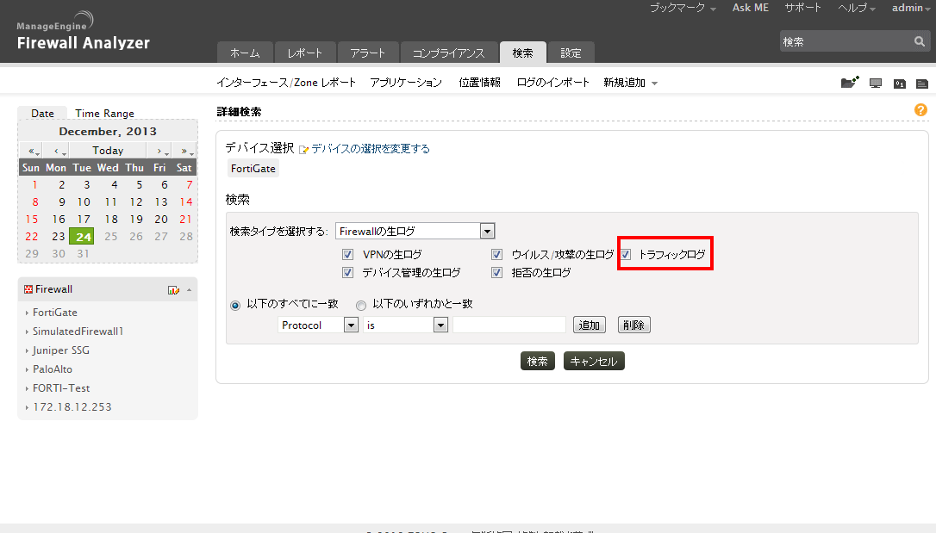This screenshot has width=936, height=533.
Task: Switch to the レポート tab
Action: [x=304, y=53]
